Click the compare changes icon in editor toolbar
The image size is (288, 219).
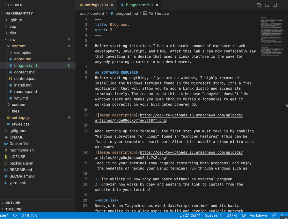[x=259, y=5]
